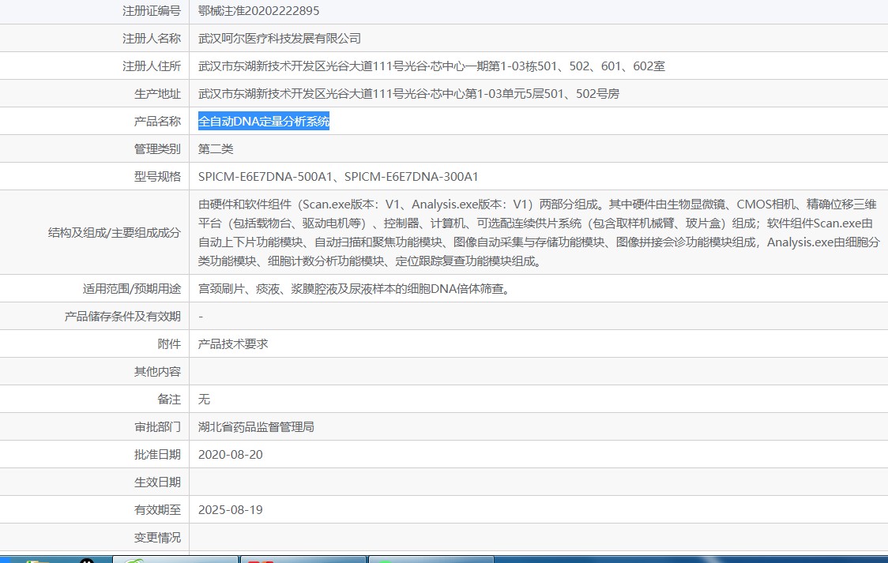This screenshot has height=563, width=888.
Task: Click company name 武汉呵尔医疗科技发展有限公司
Action: coord(280,39)
